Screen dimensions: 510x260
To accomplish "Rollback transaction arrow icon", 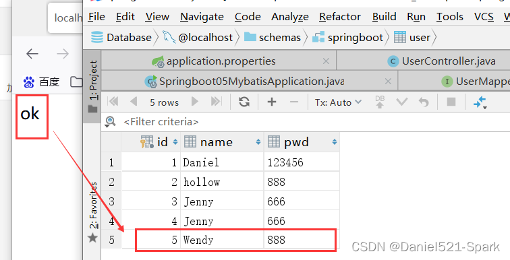I will coord(424,102).
